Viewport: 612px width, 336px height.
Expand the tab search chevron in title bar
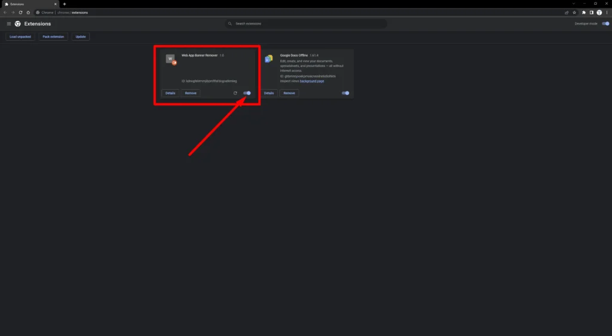coord(573,4)
